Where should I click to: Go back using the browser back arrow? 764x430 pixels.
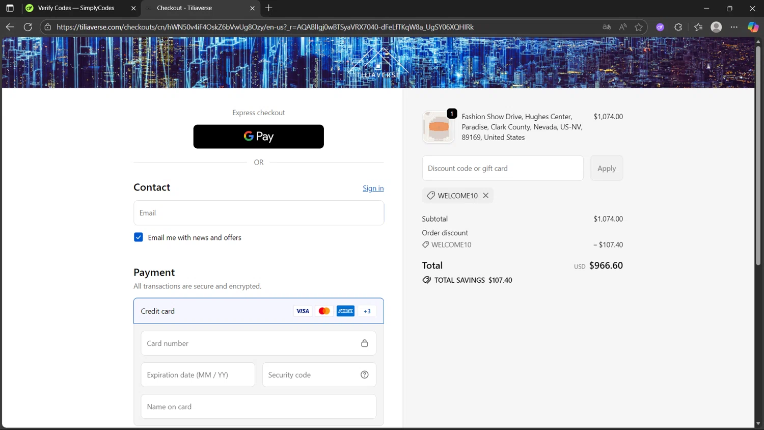pyautogui.click(x=10, y=27)
